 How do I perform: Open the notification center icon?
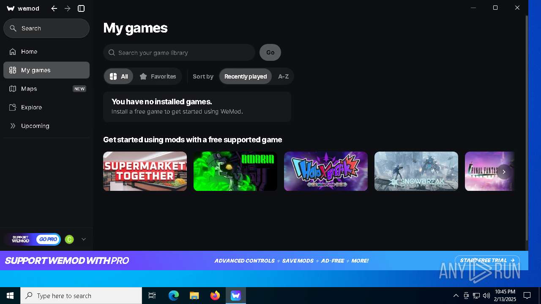527,296
